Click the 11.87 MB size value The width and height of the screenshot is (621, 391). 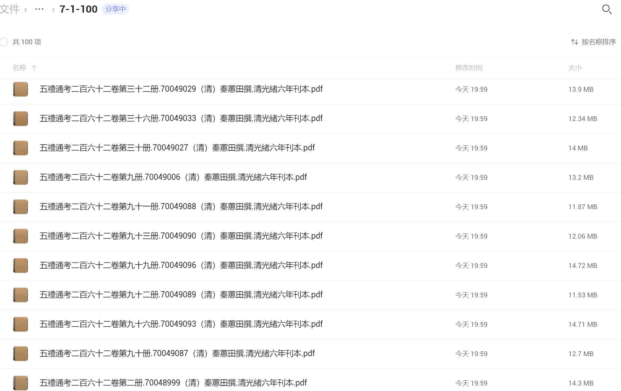click(x=583, y=207)
